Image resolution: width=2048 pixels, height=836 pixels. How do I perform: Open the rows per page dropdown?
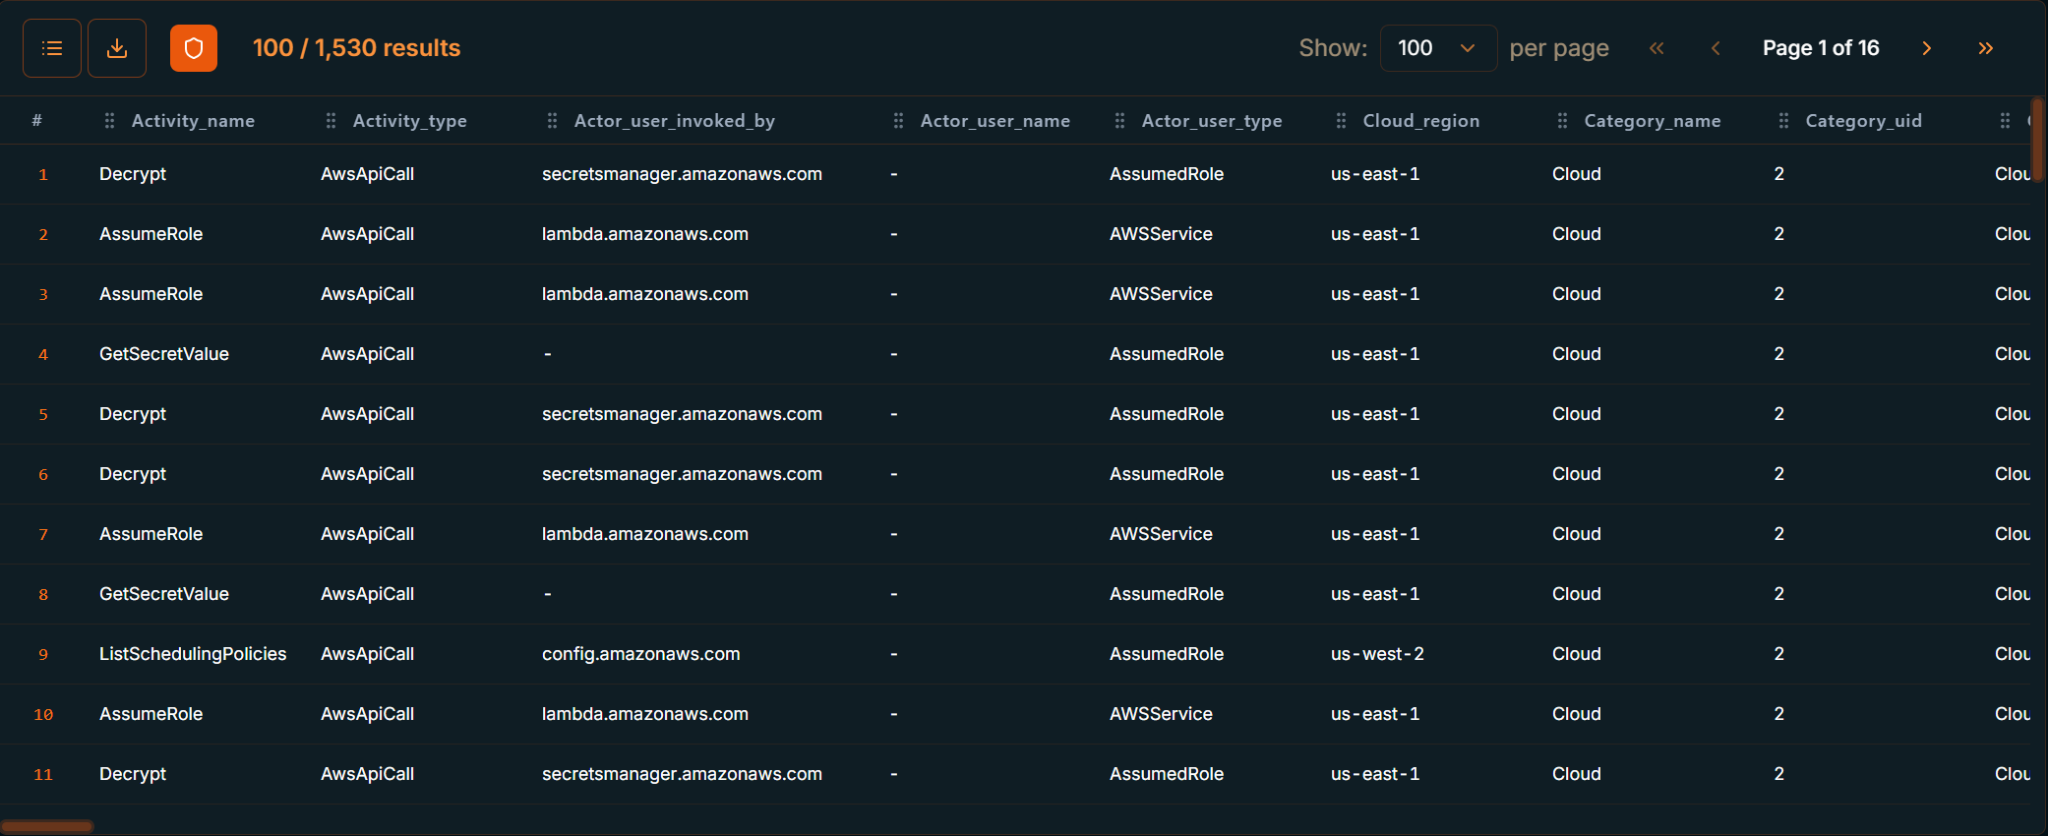(1438, 48)
